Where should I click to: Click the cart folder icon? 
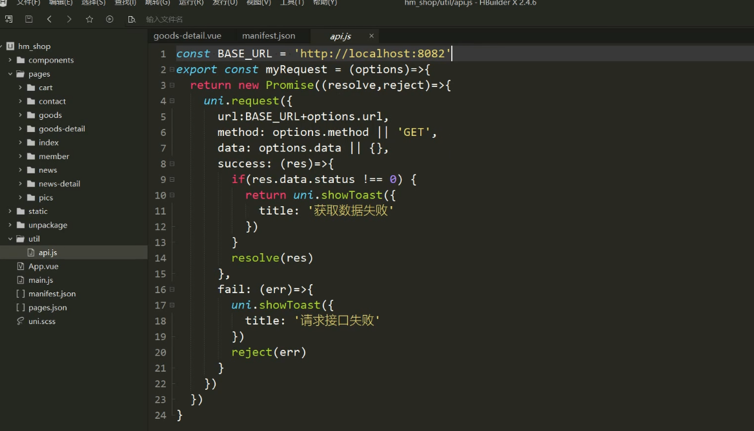[x=31, y=88]
